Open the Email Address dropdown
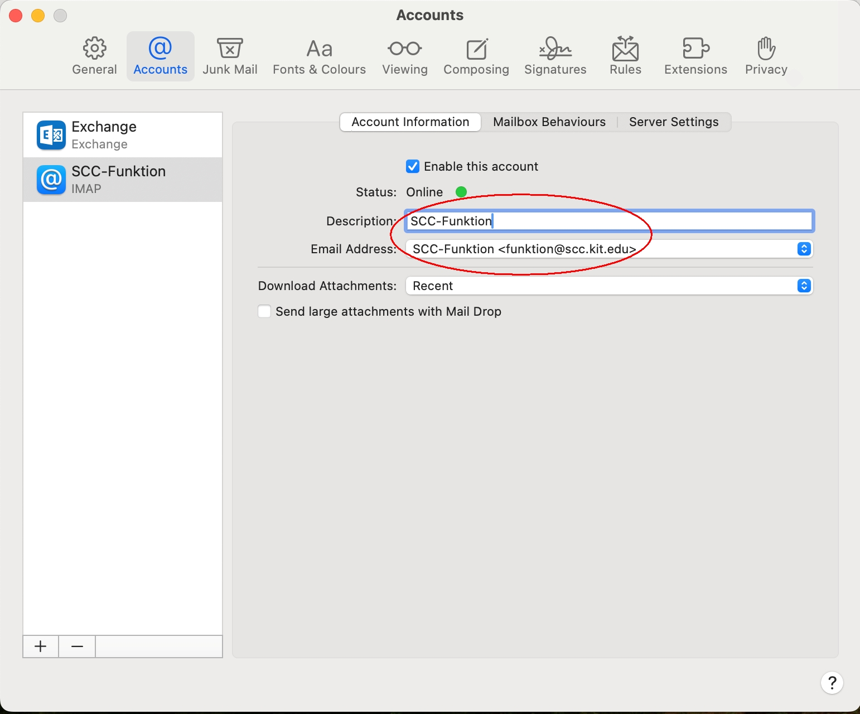The image size is (860, 714). (x=609, y=249)
